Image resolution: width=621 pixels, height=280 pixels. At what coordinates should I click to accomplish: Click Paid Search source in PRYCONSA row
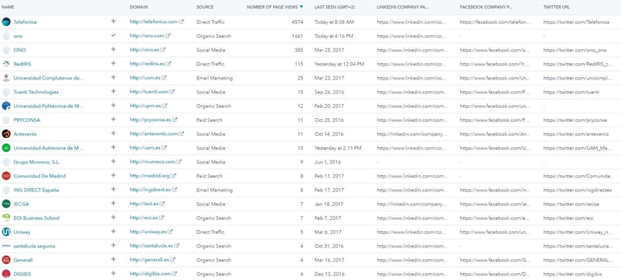coord(210,120)
